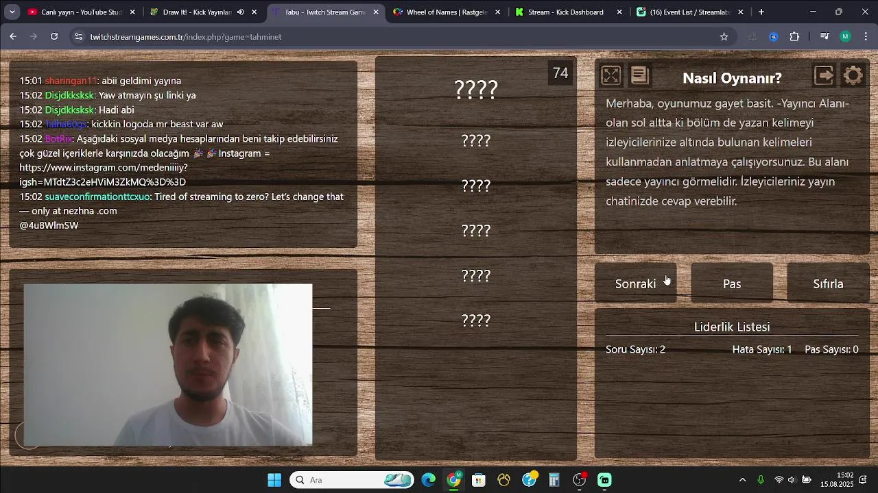Open Wi-Fi network tray icon

tap(779, 480)
